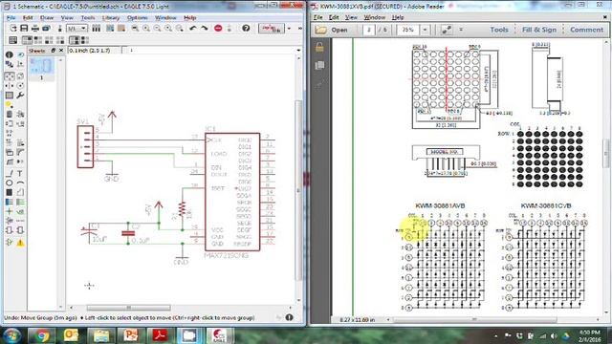The image size is (612, 344).
Task: Select the Polygon tool in EAGLE palette
Action: 20,192
